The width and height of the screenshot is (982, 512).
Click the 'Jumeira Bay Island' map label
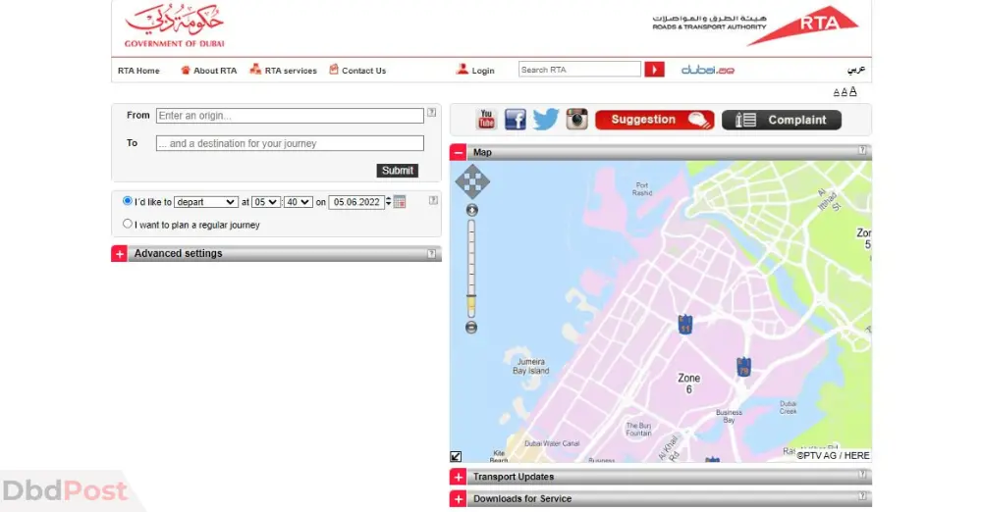(531, 366)
